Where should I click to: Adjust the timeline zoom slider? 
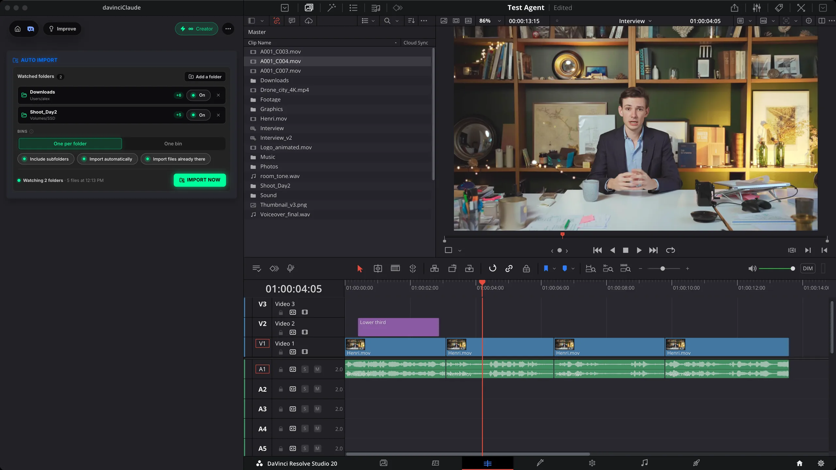coord(663,269)
